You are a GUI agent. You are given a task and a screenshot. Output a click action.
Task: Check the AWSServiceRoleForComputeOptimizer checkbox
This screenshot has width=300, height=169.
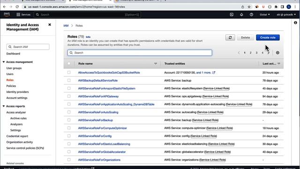click(x=69, y=128)
